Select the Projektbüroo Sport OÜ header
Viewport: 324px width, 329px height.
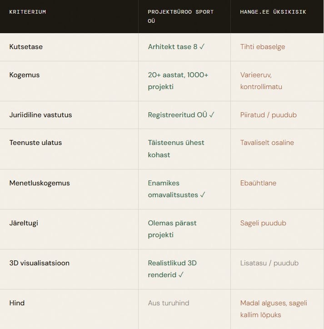pyautogui.click(x=180, y=16)
